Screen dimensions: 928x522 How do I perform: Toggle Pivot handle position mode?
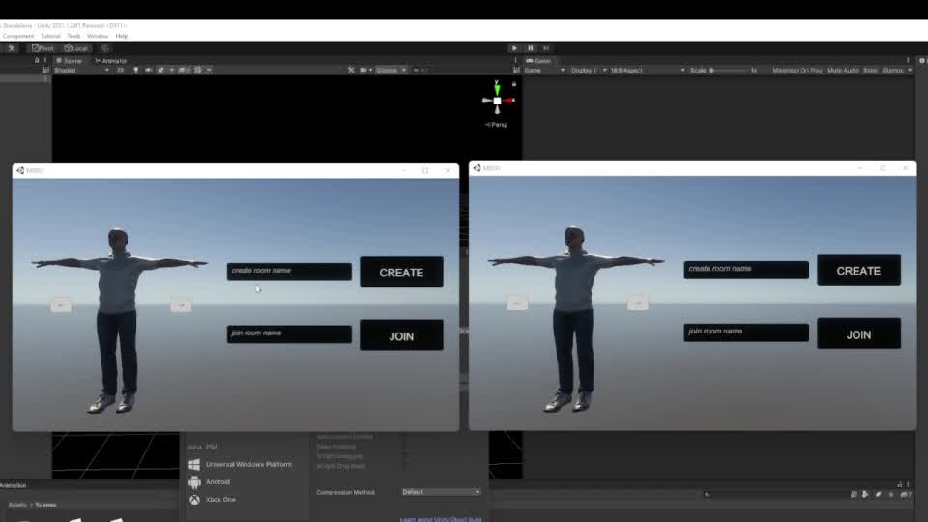pyautogui.click(x=43, y=48)
